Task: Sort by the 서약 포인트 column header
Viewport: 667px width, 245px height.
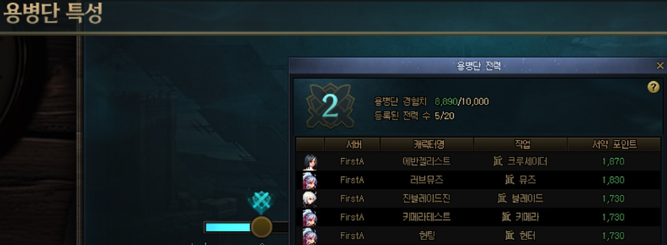Action: click(614, 144)
